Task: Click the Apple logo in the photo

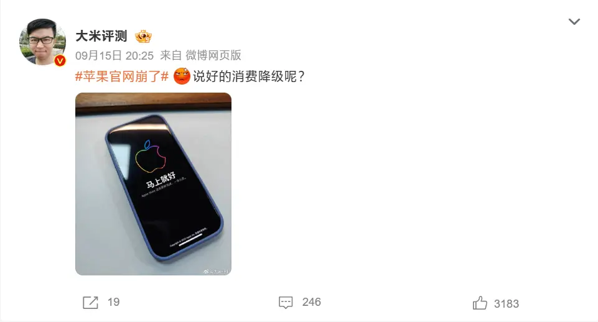Action: click(151, 157)
